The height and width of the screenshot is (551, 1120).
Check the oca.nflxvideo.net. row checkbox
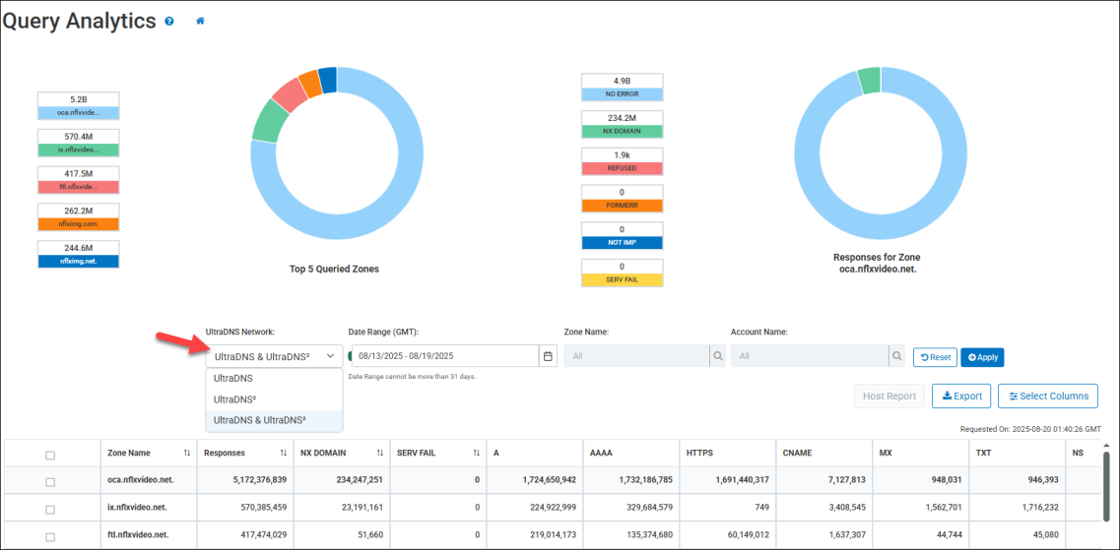tap(50, 481)
